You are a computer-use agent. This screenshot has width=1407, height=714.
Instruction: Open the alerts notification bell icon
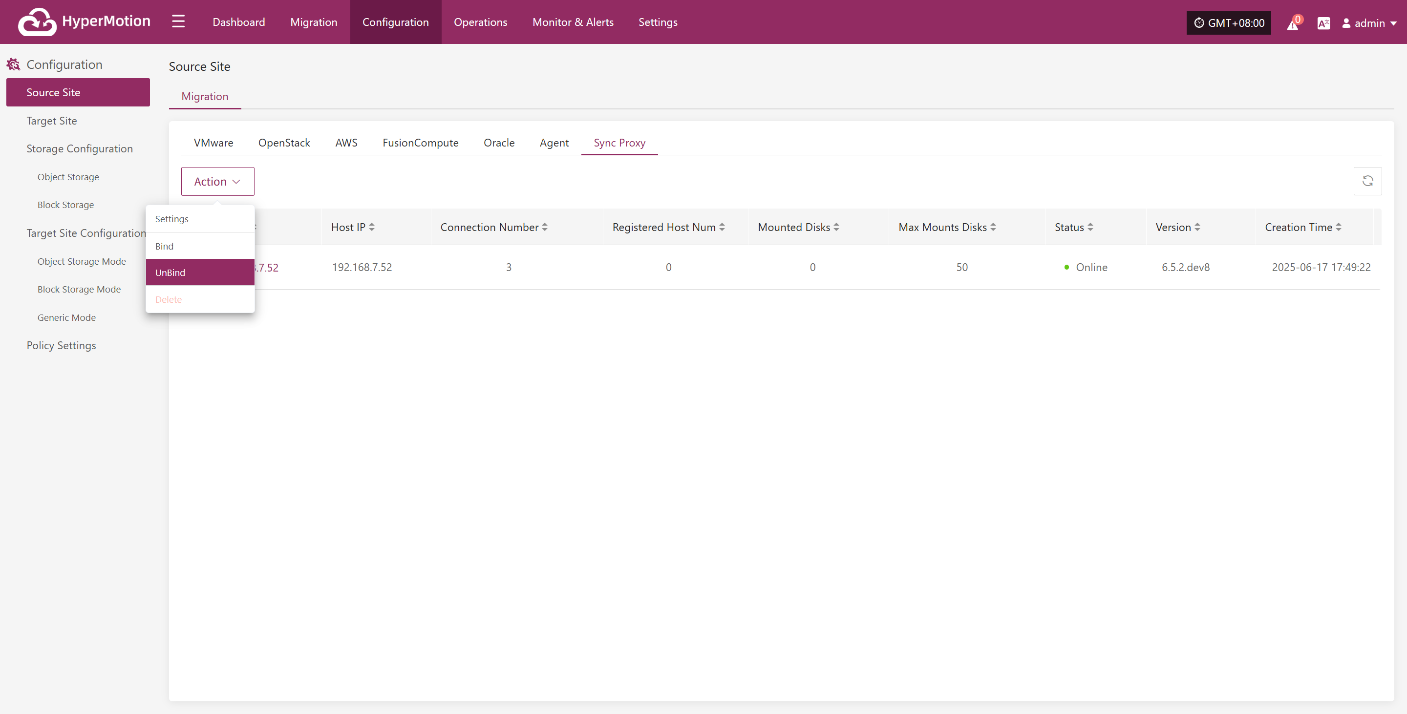[1293, 23]
